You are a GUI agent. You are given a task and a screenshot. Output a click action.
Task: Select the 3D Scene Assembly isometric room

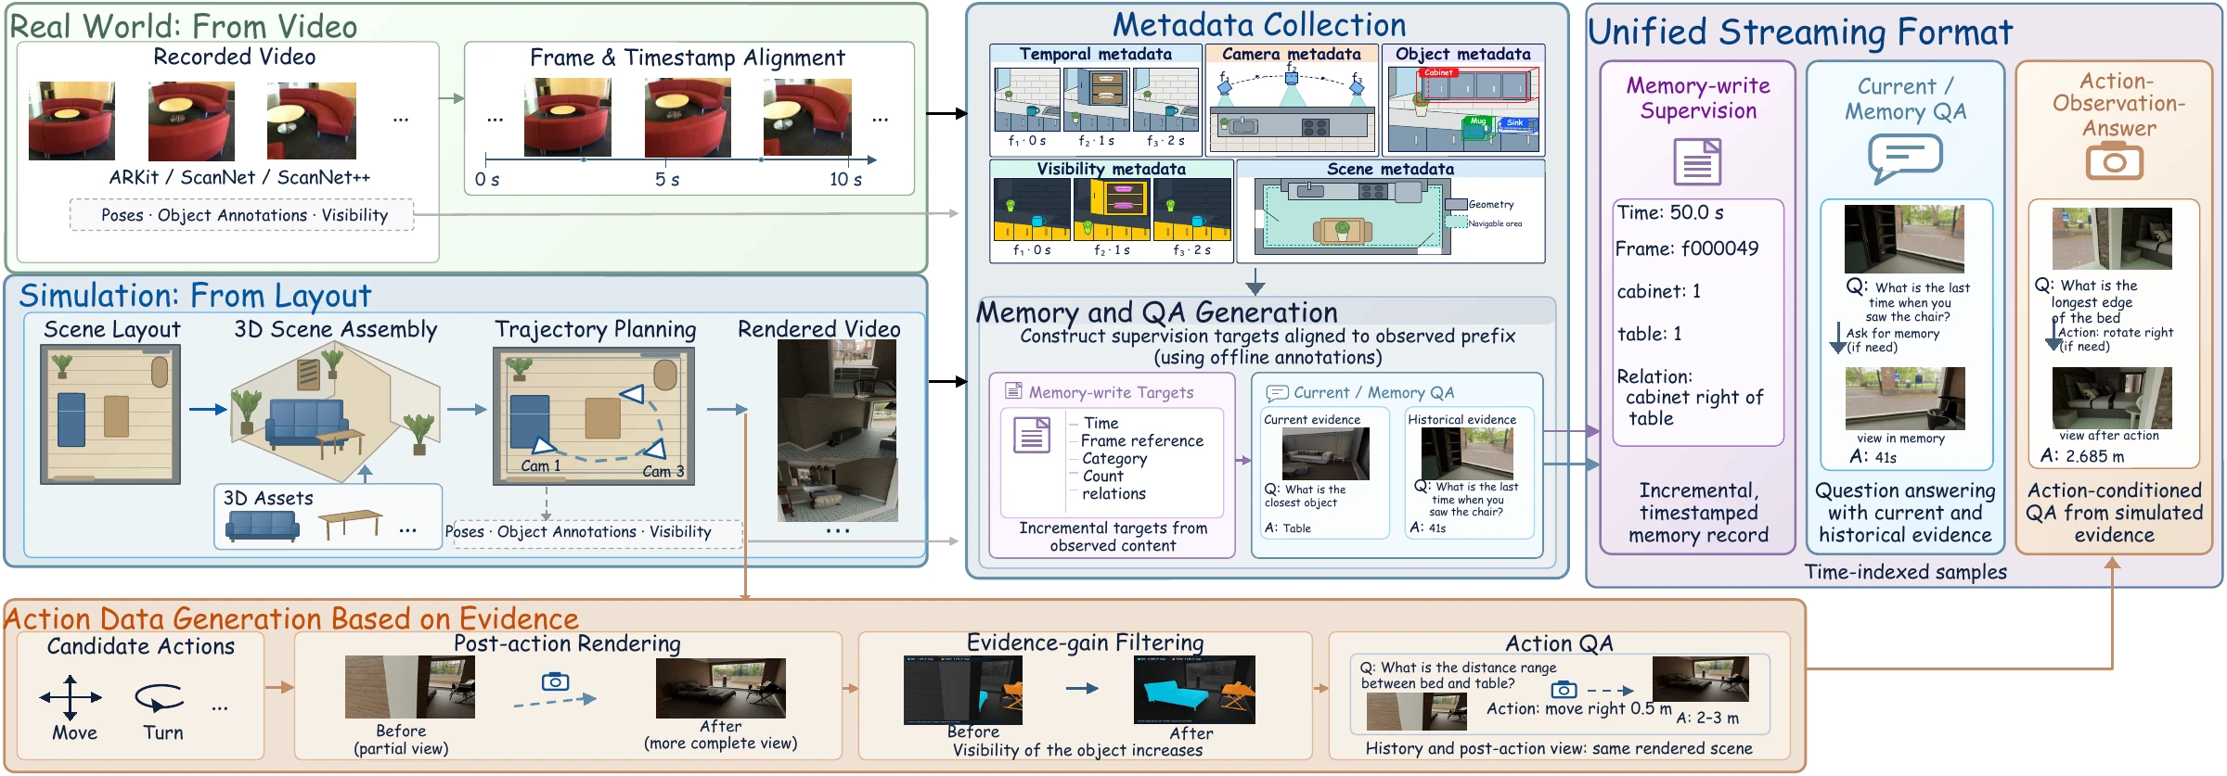(334, 413)
